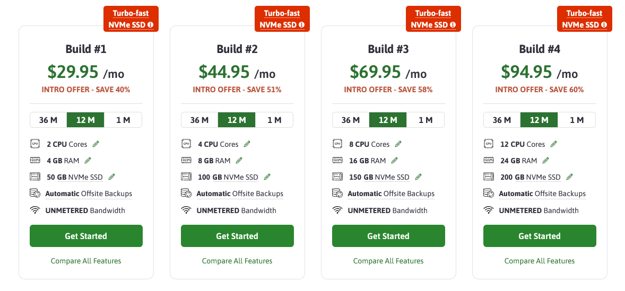This screenshot has width=625, height=291.
Task: Click pencil beside 100 GB NVMe SSD
Action: [x=267, y=177]
